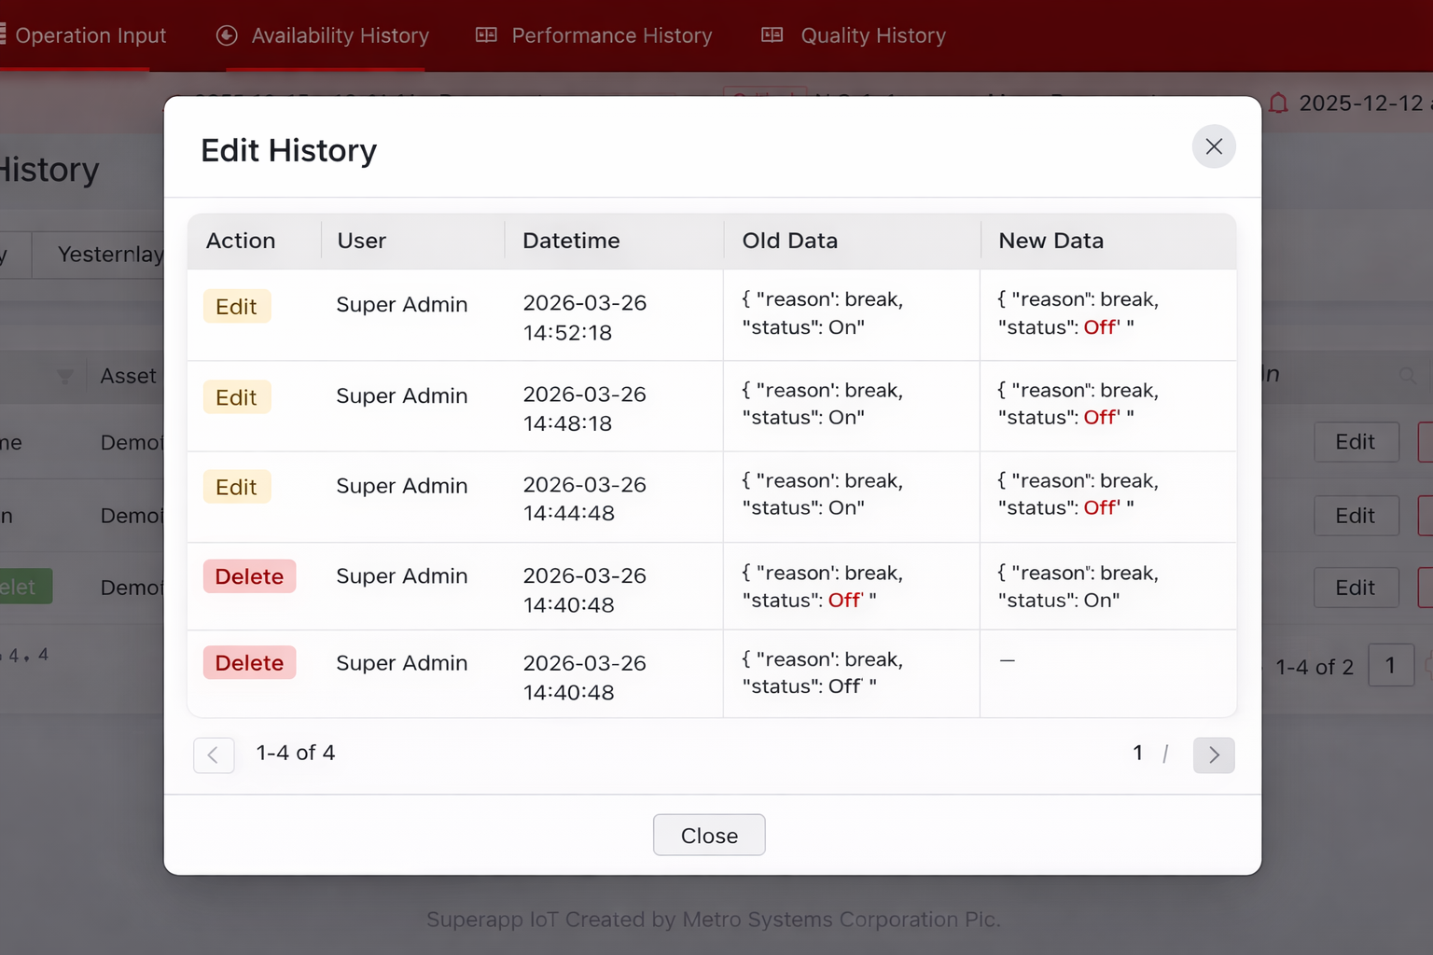
Task: Click the Performance History tab icon
Action: tap(486, 35)
